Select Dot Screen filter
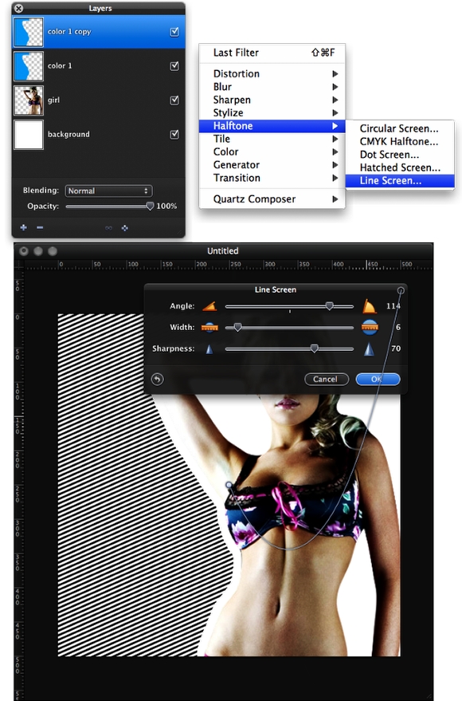 (x=400, y=154)
